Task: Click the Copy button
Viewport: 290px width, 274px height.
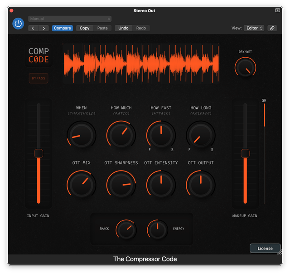Action: tap(85, 28)
